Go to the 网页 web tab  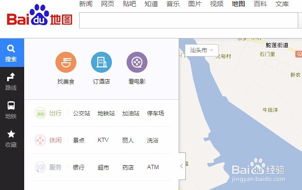point(108,4)
